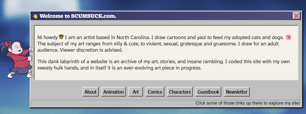The width and height of the screenshot is (306, 114).
Task: Click the cowboy face emoji after howdy
Action: pyautogui.click(x=61, y=37)
